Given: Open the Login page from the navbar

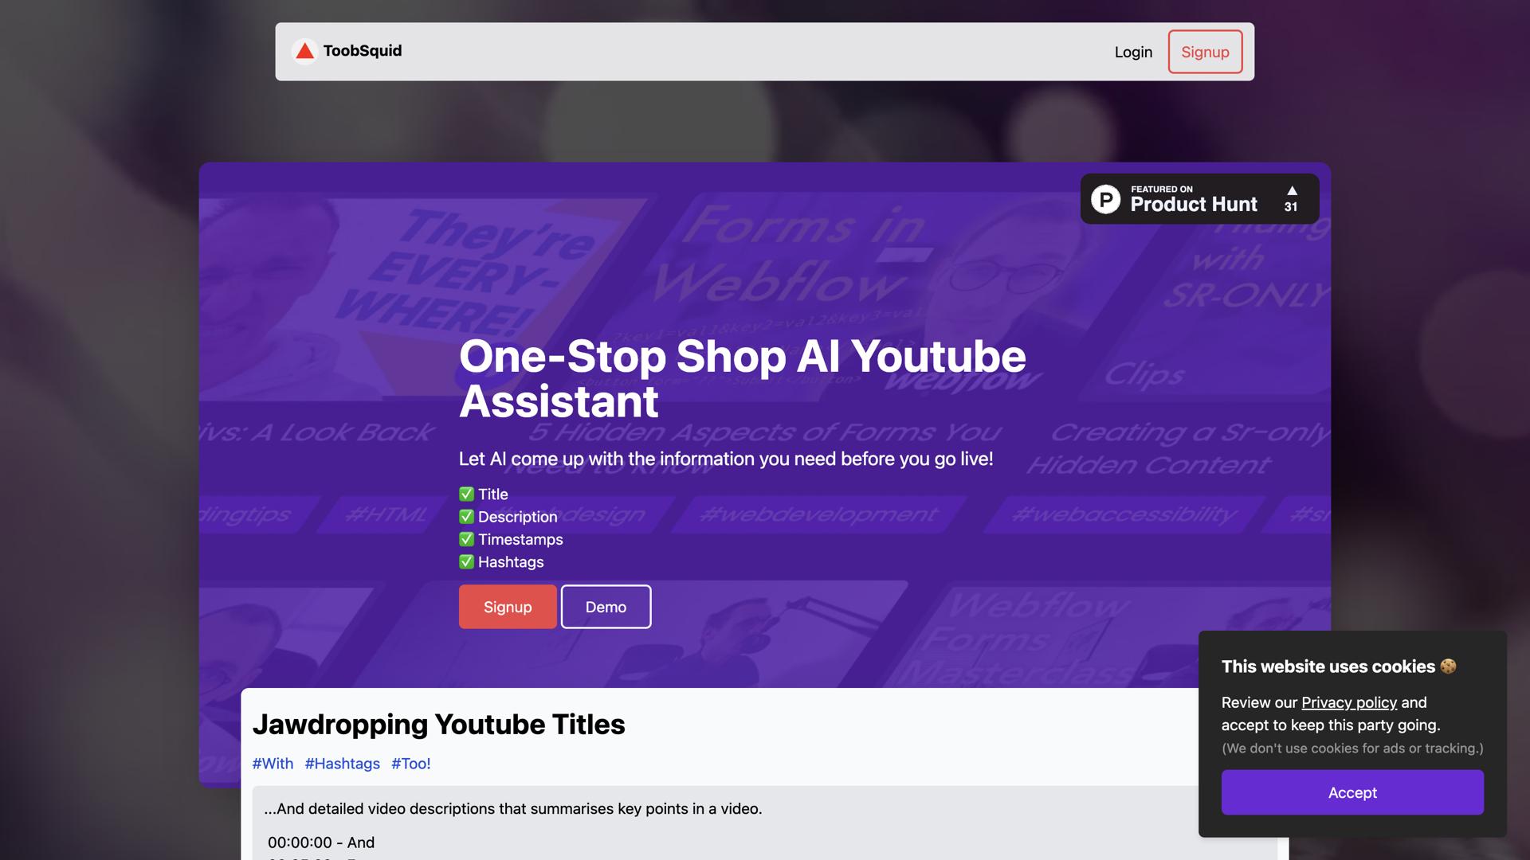Looking at the screenshot, I should [1132, 53].
